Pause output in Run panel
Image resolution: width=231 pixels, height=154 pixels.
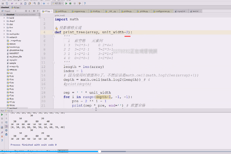2,122
